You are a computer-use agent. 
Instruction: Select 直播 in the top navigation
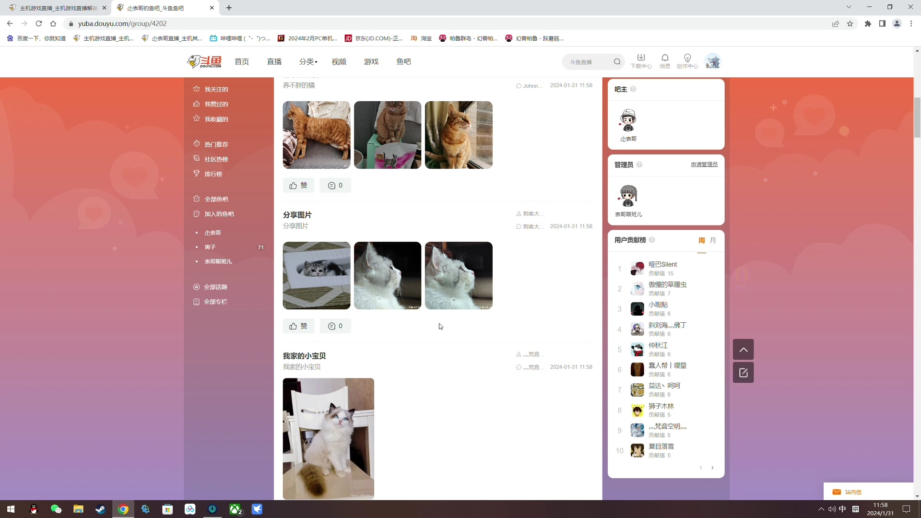273,61
